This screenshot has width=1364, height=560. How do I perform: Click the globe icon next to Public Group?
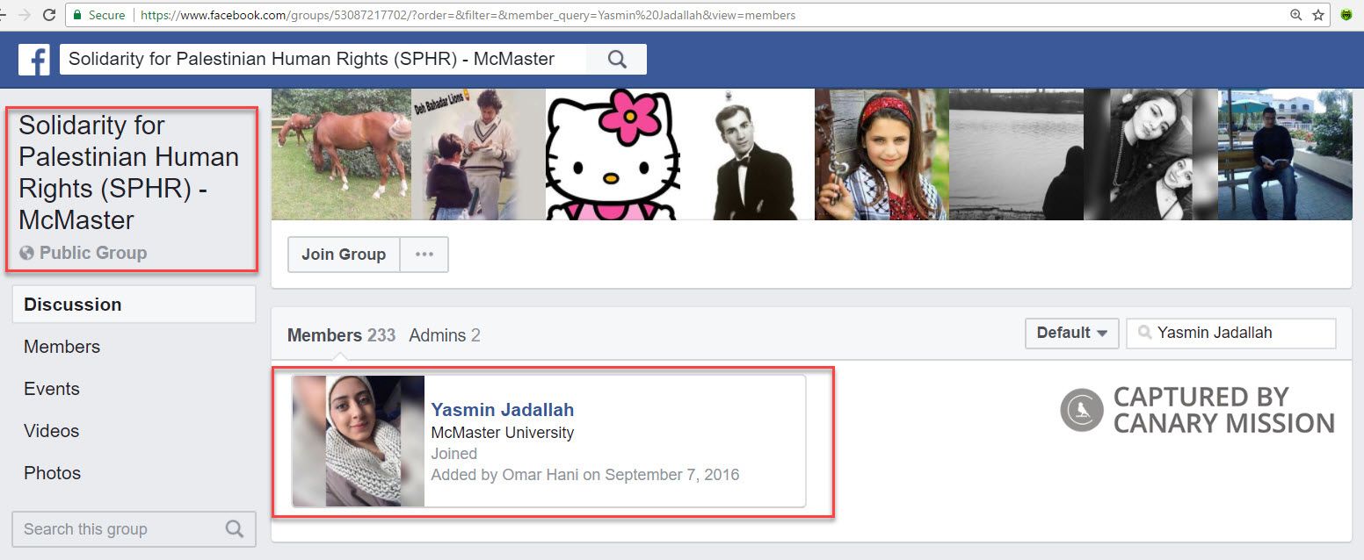pyautogui.click(x=26, y=253)
